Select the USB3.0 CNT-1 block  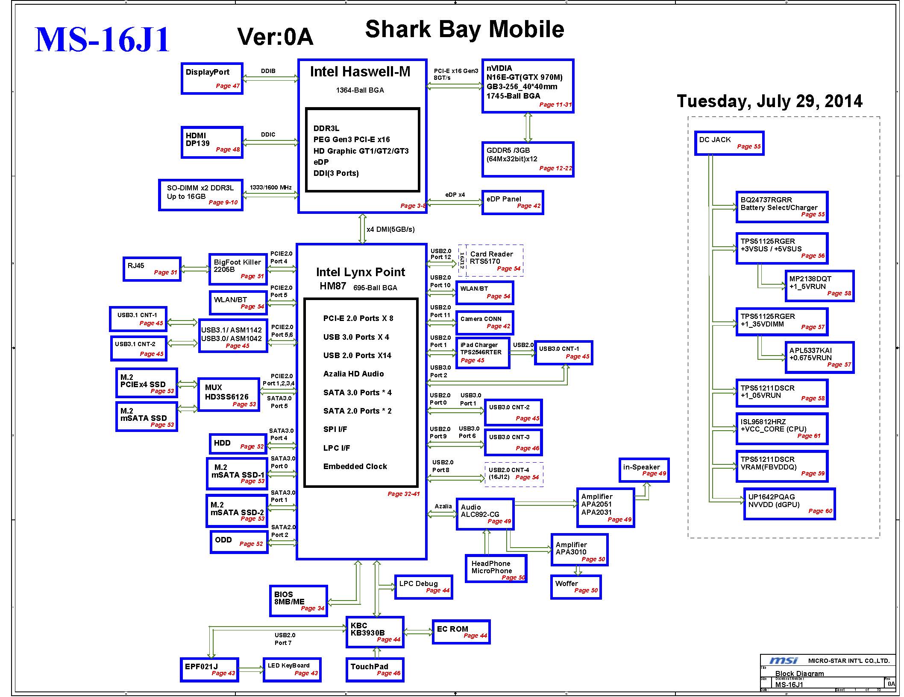pos(564,353)
